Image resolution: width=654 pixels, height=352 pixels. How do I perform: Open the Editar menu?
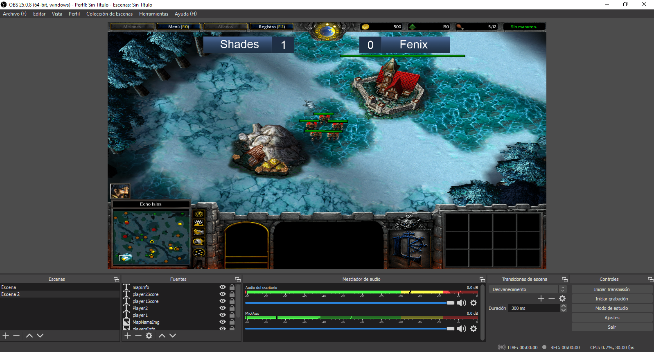tap(39, 14)
